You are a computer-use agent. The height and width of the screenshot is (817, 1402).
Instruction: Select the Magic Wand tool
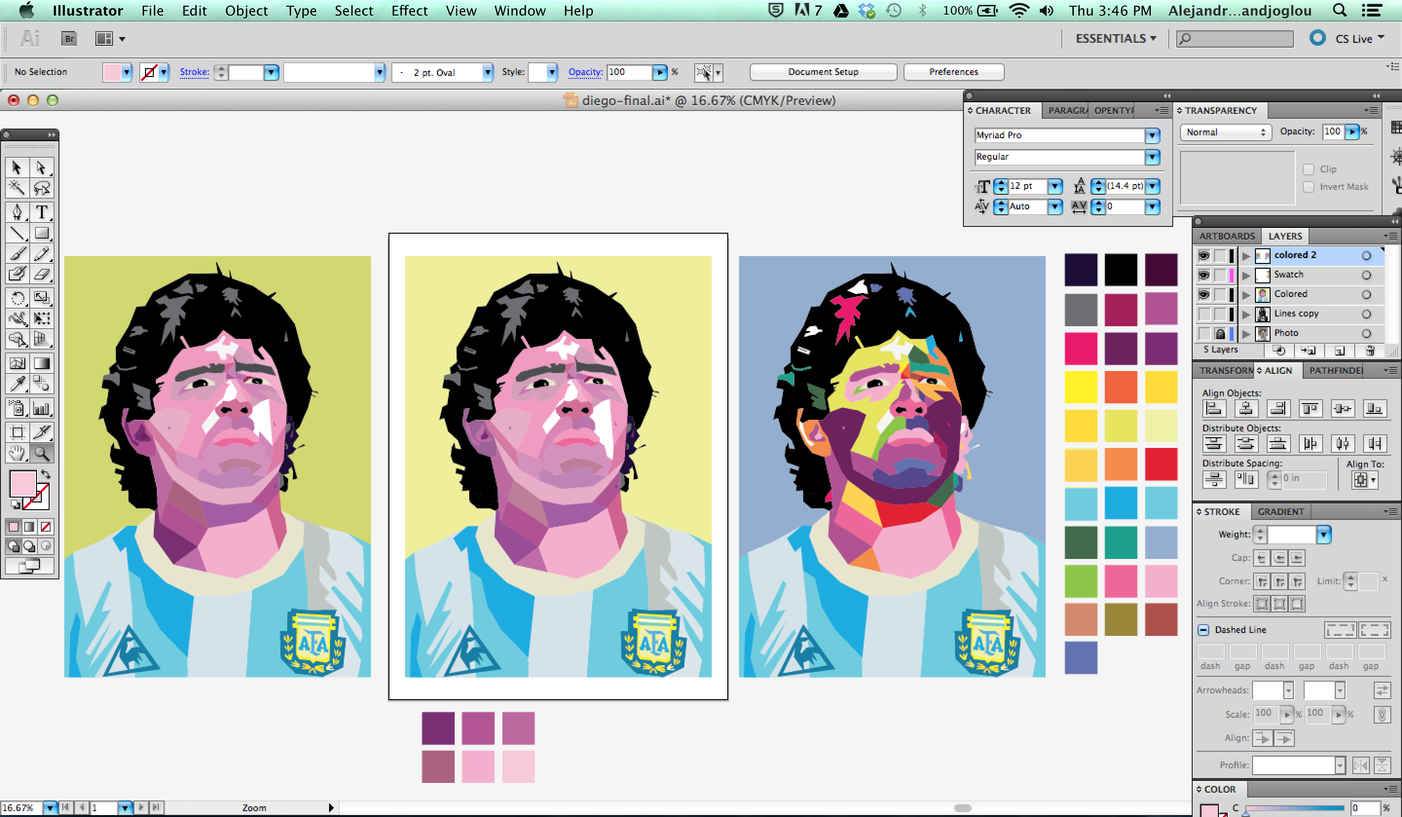(17, 188)
